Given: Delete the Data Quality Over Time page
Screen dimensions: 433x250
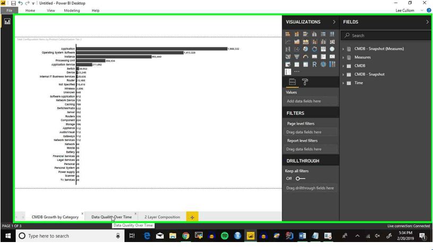Looking at the screenshot, I should (135, 213).
